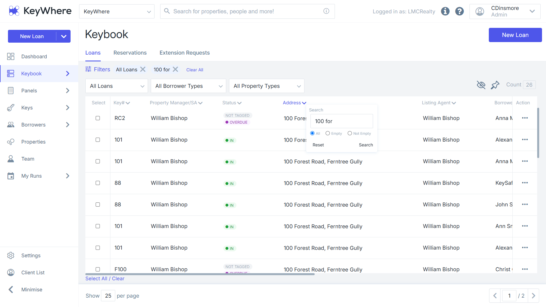546x307 pixels.
Task: Open the information icon in header
Action: click(445, 11)
